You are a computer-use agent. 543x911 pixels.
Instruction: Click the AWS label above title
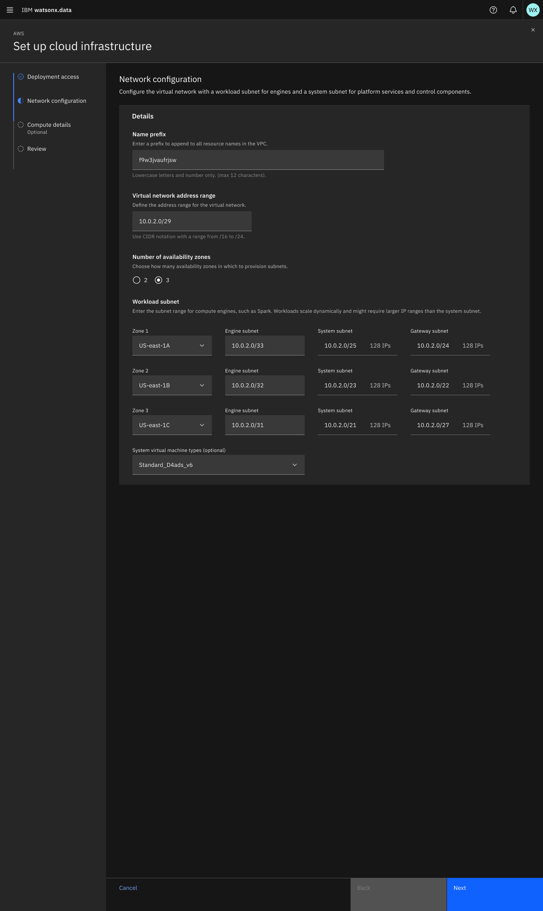click(19, 34)
